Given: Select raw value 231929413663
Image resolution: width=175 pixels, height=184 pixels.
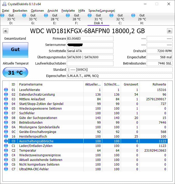Looking at the screenshot, I should pyautogui.click(x=155, y=150).
